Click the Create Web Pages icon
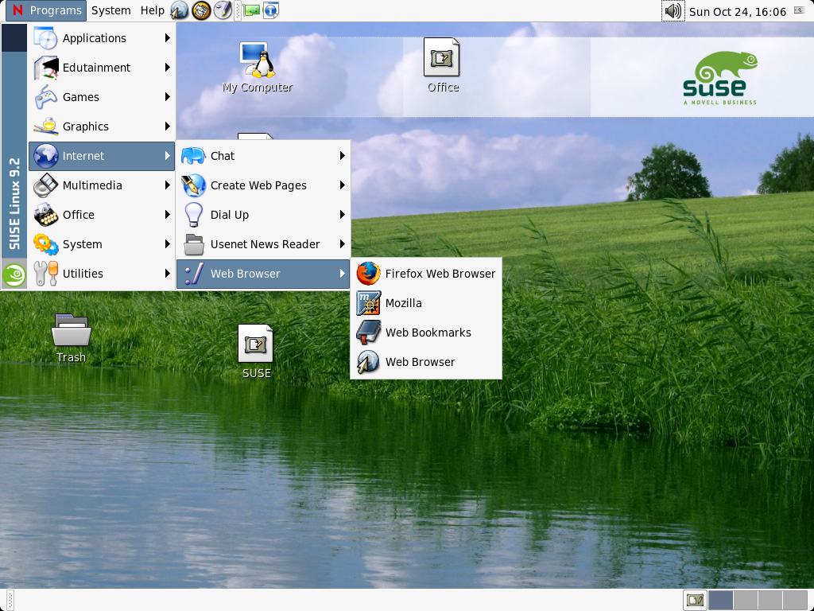This screenshot has width=814, height=611. click(194, 185)
